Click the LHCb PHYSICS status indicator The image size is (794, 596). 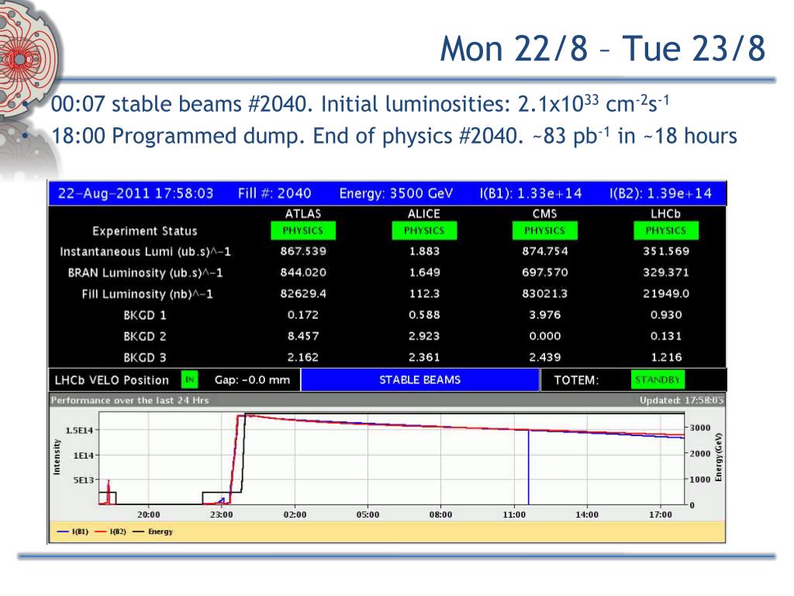click(x=666, y=230)
